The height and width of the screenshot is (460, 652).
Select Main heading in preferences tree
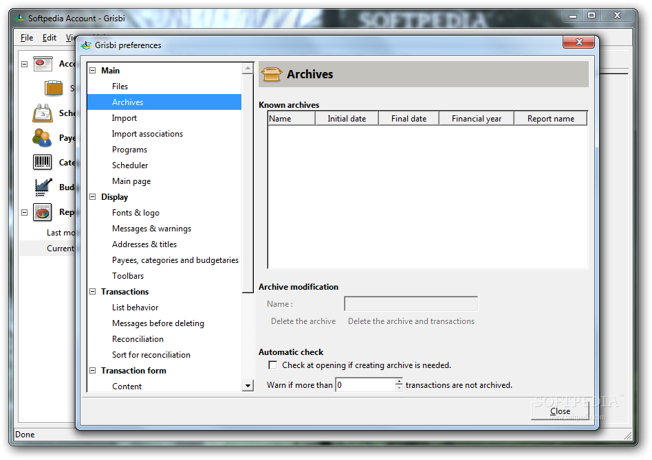tap(110, 71)
